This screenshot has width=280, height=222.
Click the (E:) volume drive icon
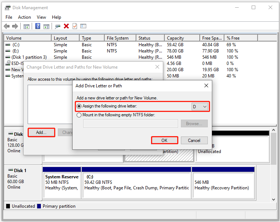pos(8,51)
